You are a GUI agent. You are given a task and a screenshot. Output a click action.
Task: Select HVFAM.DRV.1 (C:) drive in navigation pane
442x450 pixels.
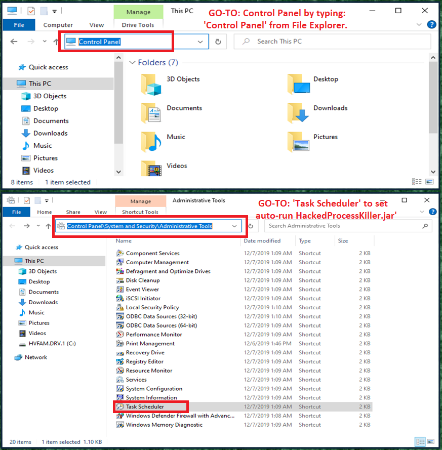click(x=47, y=344)
